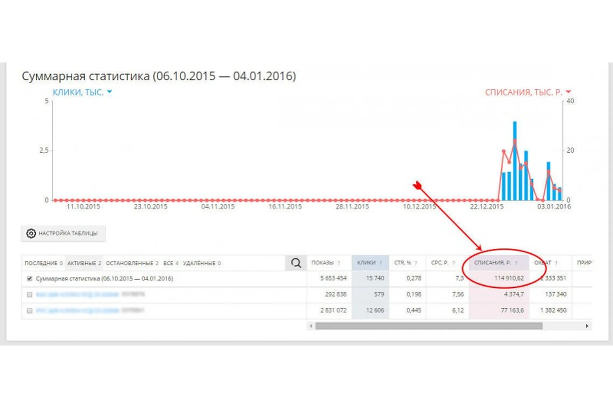Open the СПИСАНИЯ, ТЫС. Р. metric dropdown
The image size is (613, 408).
click(x=569, y=91)
